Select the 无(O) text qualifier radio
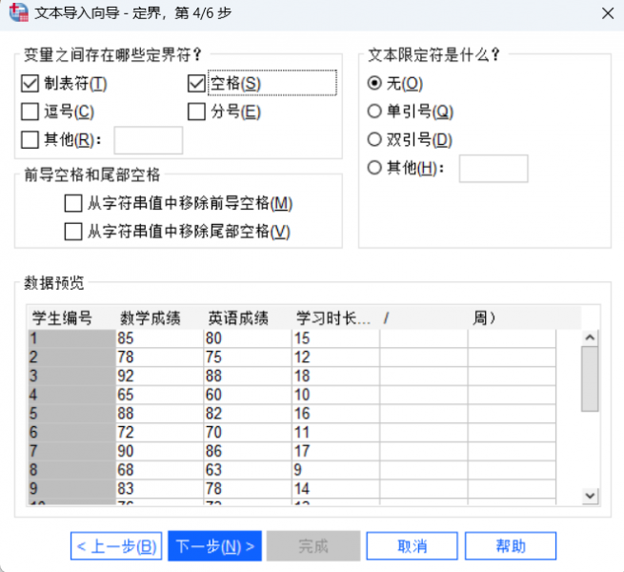624x572 pixels. [374, 83]
